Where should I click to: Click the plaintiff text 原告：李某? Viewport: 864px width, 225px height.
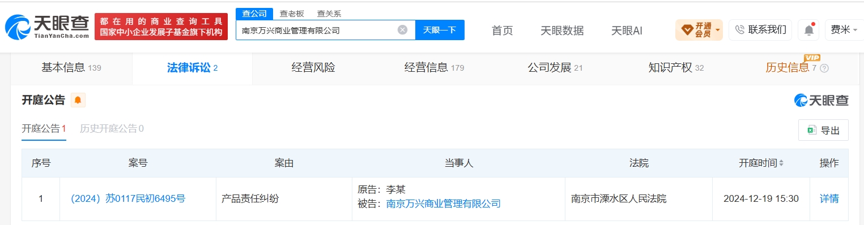coord(382,189)
